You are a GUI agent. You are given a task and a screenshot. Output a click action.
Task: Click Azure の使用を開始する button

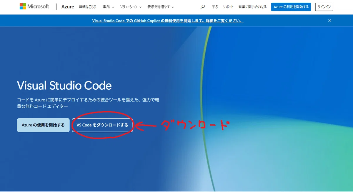(43, 125)
